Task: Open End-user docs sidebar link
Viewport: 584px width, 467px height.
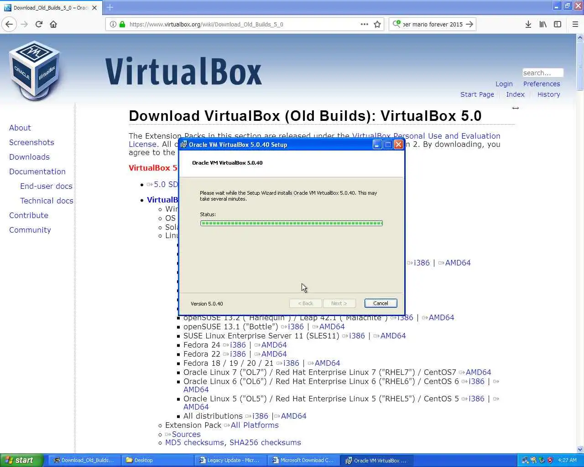Action: point(46,186)
